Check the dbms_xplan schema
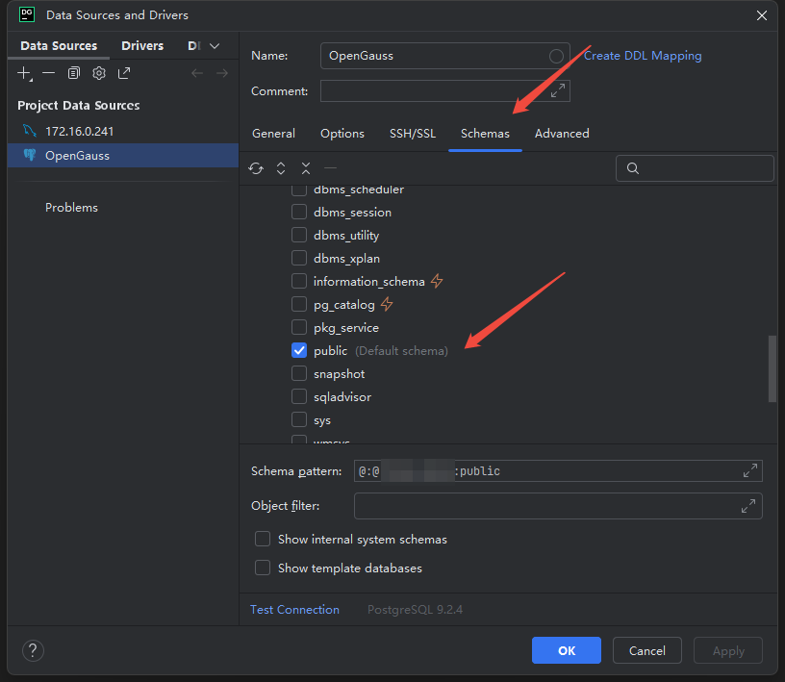 click(x=299, y=258)
